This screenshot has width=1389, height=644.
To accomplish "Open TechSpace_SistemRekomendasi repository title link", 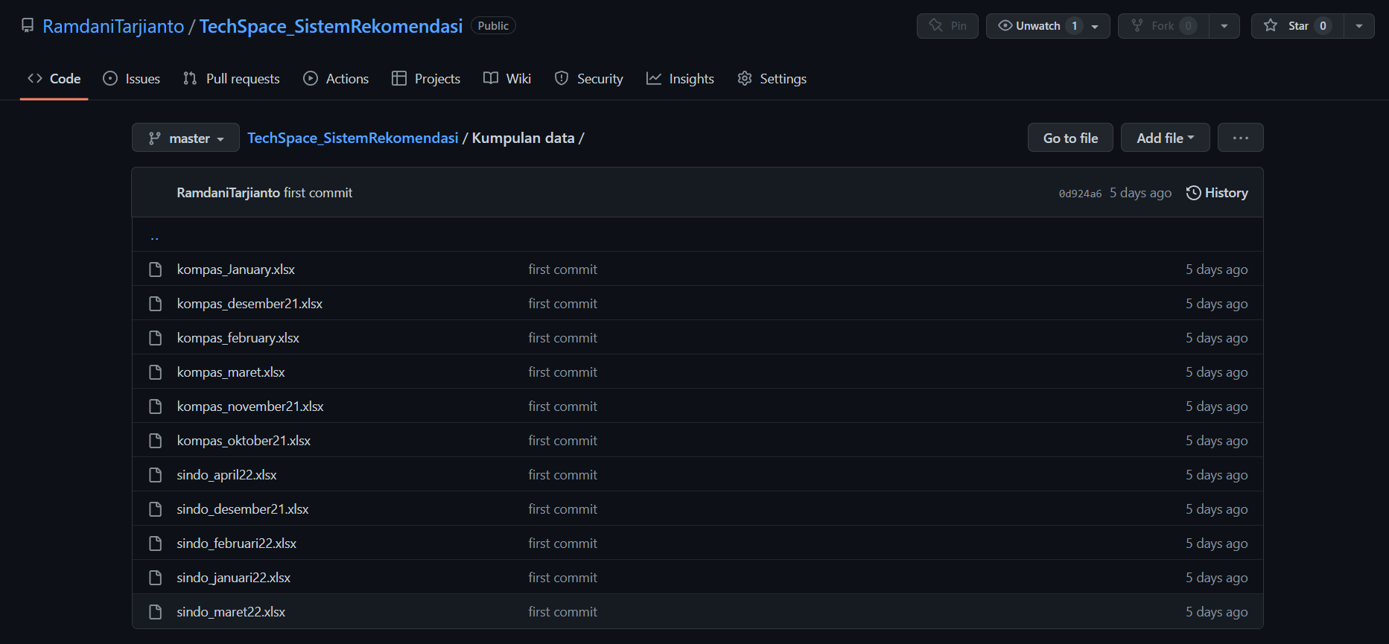I will pos(331,26).
